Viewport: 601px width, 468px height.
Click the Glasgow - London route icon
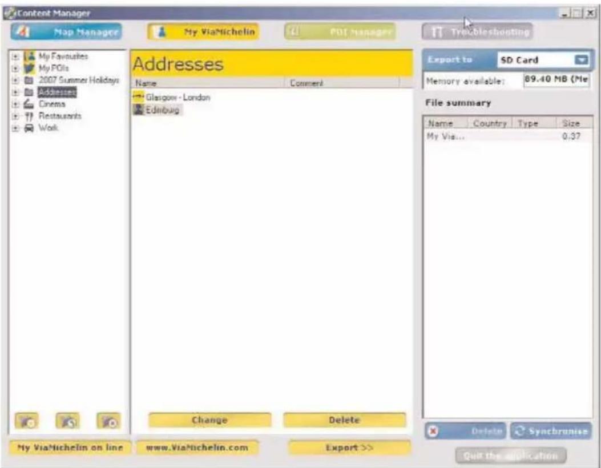coord(138,96)
